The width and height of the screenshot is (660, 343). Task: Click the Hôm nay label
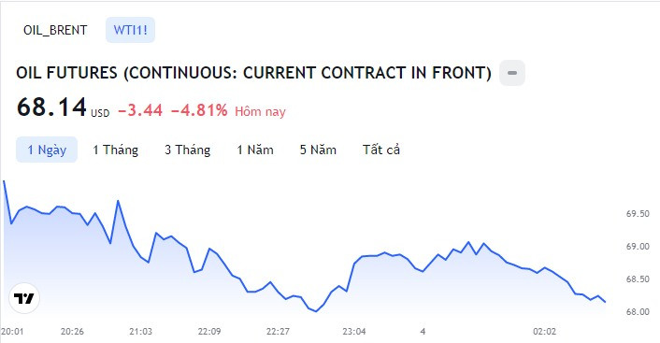pyautogui.click(x=260, y=111)
